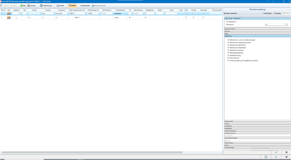Image resolution: width=291 pixels, height=160 pixels.
Task: Open Benutzerstatistik chart icon
Action: point(93,5)
